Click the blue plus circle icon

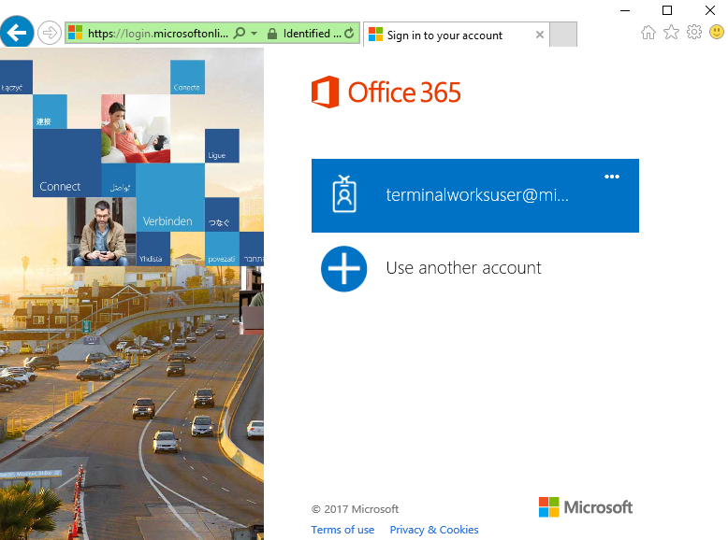344,268
